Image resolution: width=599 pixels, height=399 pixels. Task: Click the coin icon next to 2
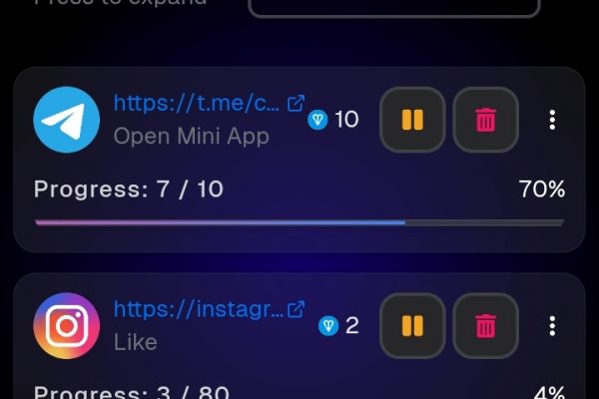click(328, 326)
